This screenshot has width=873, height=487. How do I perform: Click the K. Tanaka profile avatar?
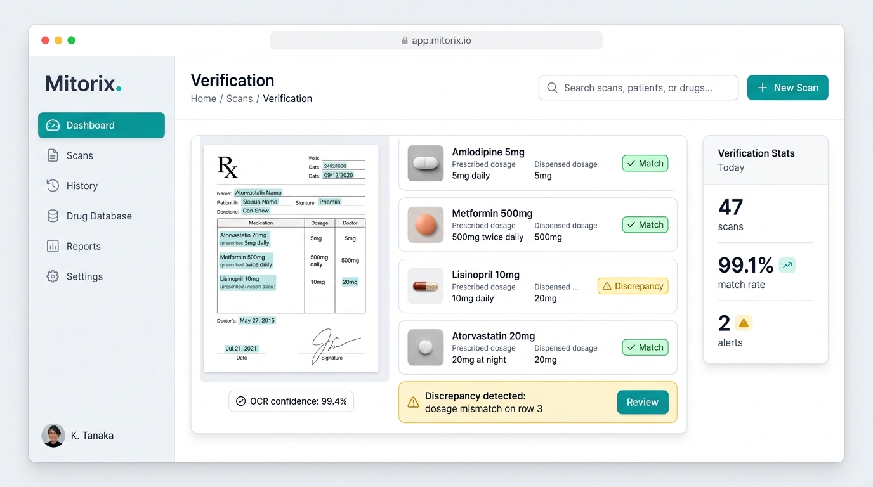click(53, 436)
